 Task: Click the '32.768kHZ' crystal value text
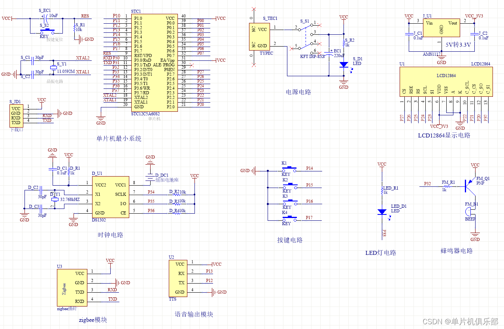pyautogui.click(x=70, y=200)
